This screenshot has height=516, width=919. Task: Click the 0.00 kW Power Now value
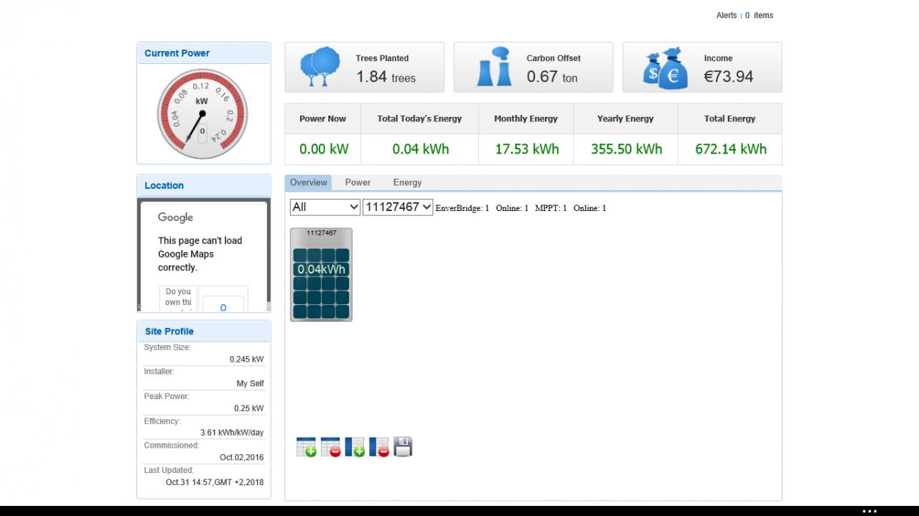point(324,149)
